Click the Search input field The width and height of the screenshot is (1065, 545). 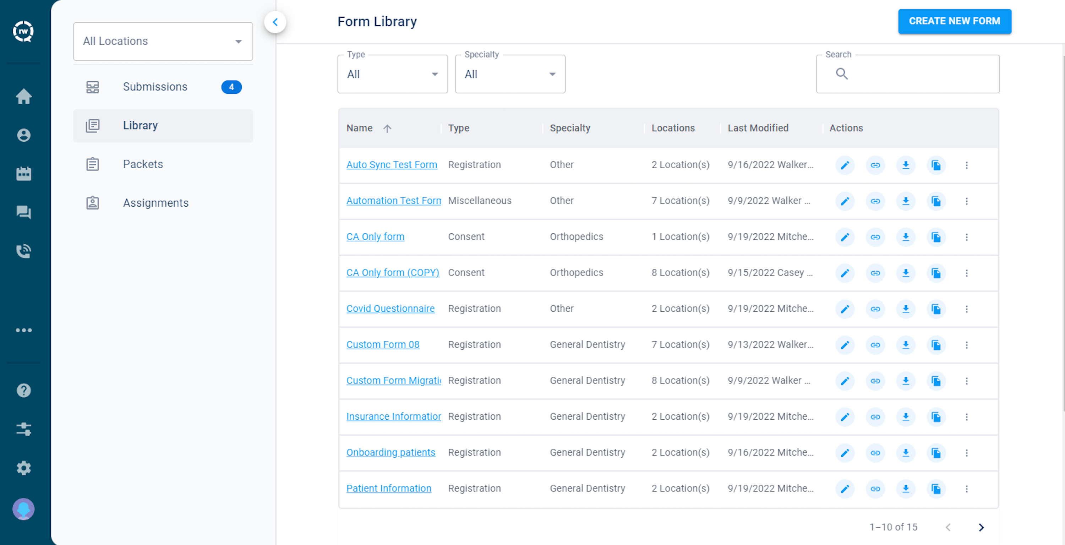point(907,74)
